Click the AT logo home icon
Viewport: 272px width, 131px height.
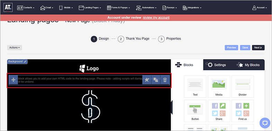8,8
